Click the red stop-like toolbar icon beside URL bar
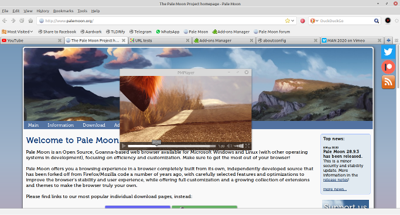Image resolution: width=400 pixels, height=215 pixels. pos(303,21)
